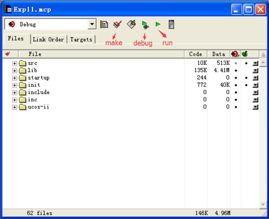
Task: Open the popup menu for src row
Action: point(255,63)
